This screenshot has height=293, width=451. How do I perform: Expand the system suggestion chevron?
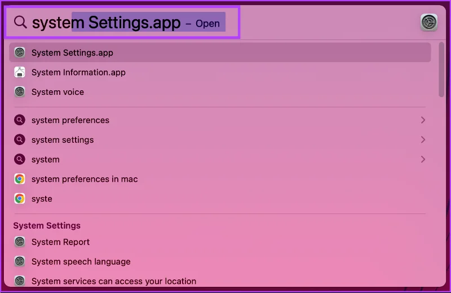423,159
